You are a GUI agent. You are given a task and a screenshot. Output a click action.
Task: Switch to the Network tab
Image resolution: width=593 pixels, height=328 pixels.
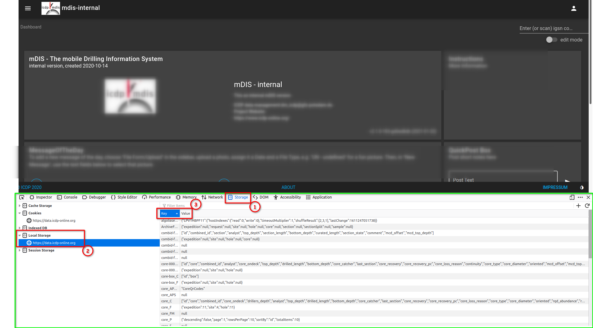[215, 197]
